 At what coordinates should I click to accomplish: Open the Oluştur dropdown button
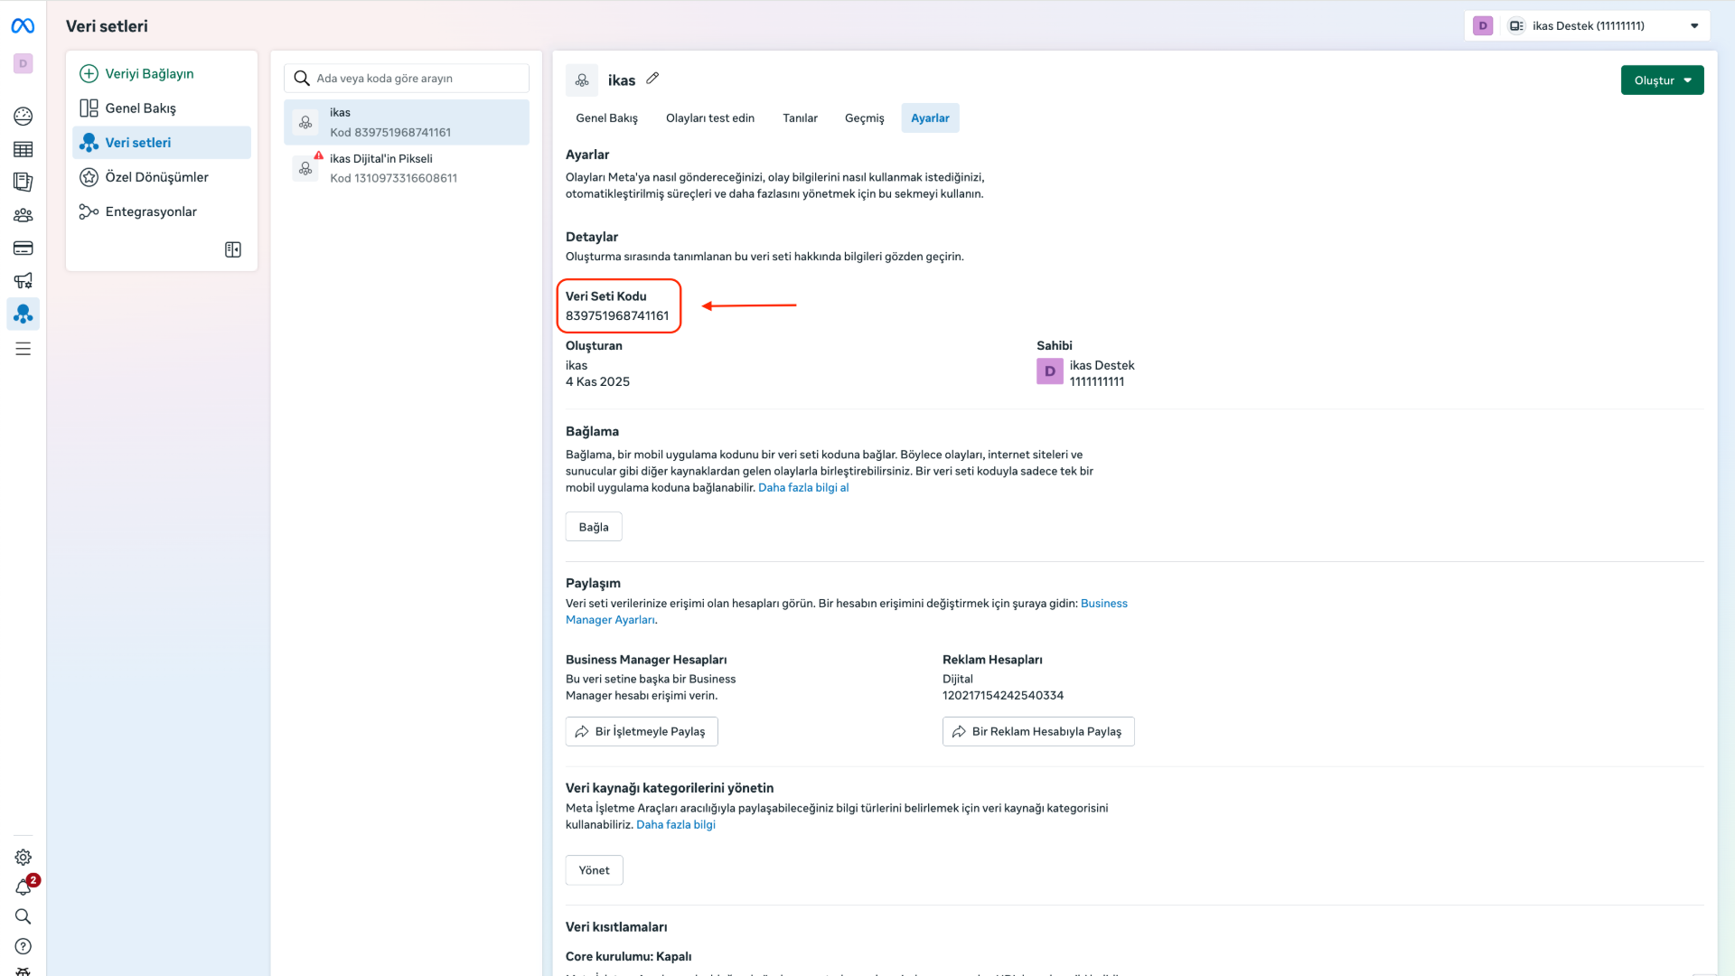[1663, 80]
